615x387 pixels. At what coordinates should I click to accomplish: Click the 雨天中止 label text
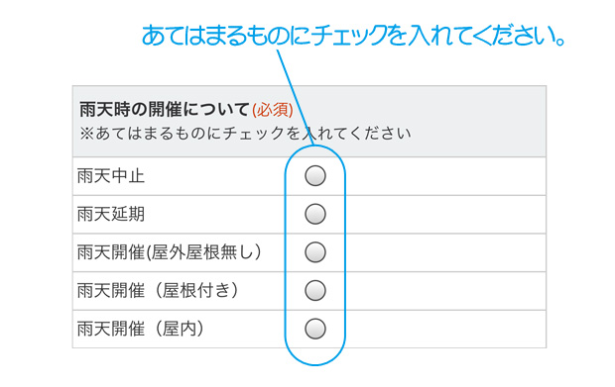point(111,176)
